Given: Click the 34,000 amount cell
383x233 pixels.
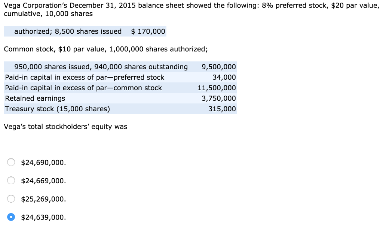Looking at the screenshot, I should [x=224, y=78].
